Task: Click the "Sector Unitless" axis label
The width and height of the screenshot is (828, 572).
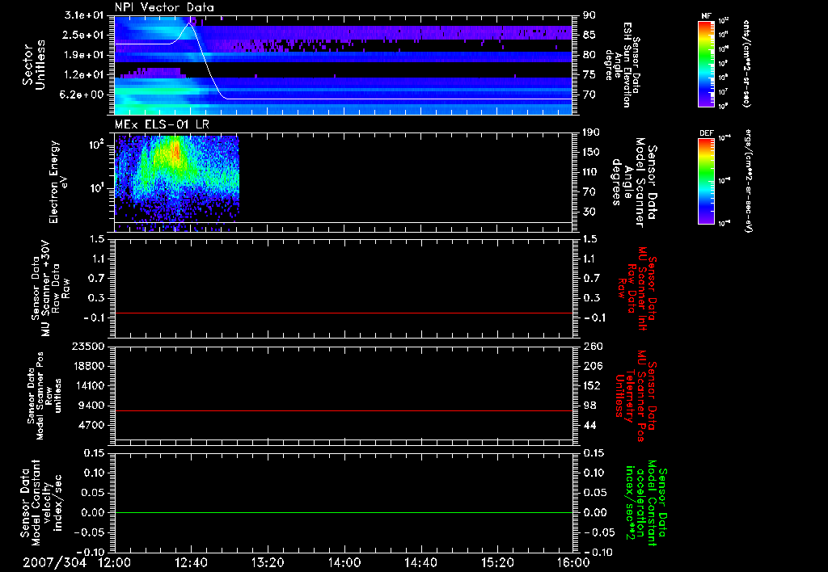Action: click(34, 65)
